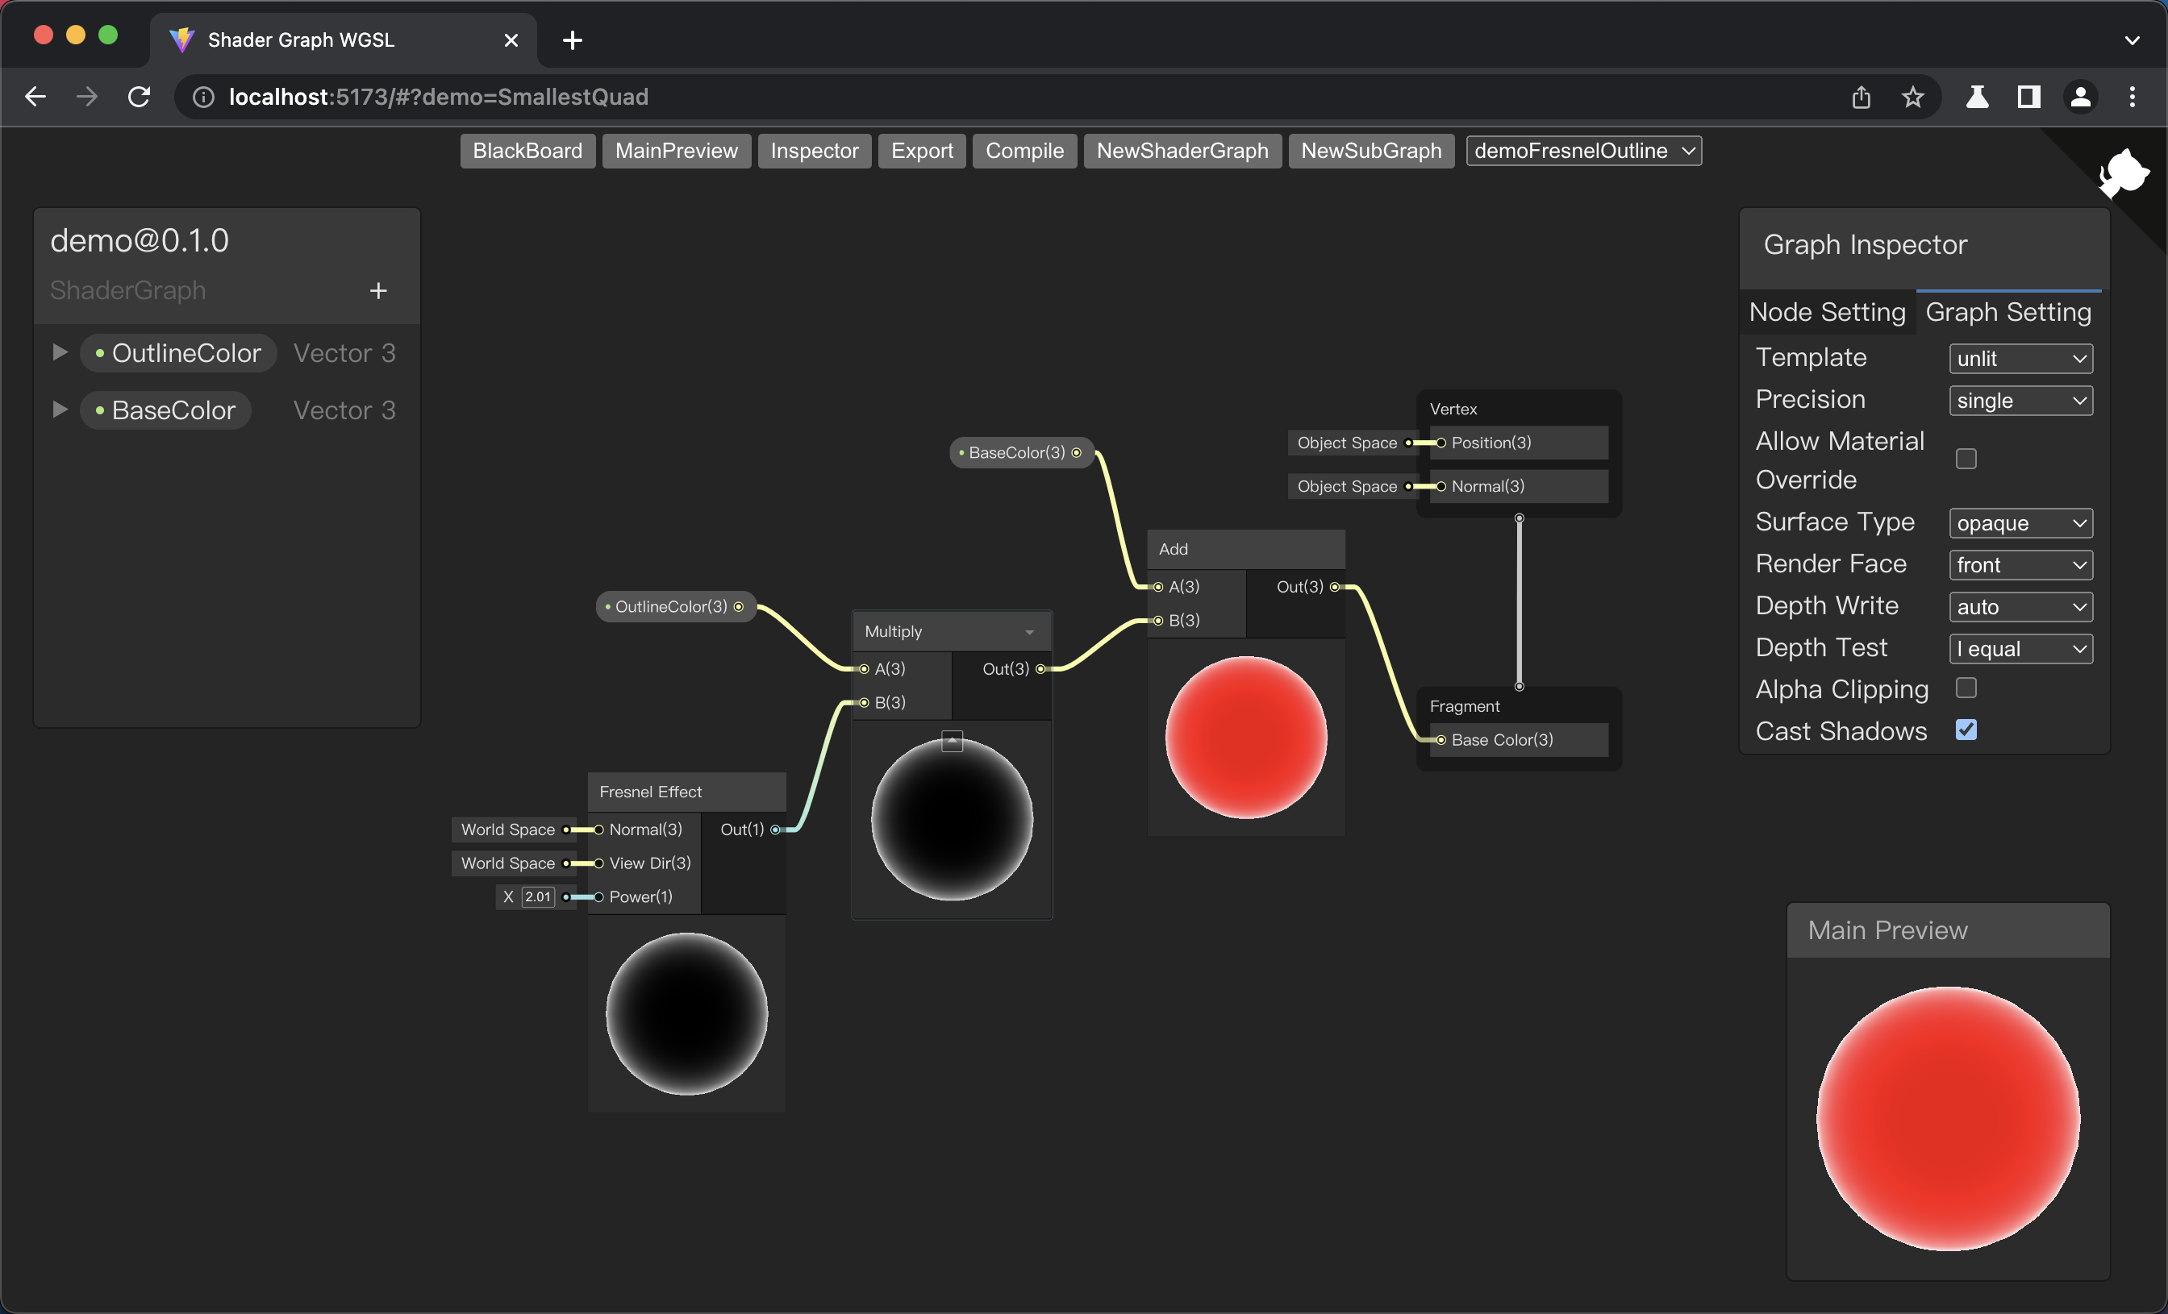Open the demoFresnelOutline graph dropdown
The height and width of the screenshot is (1314, 2168).
[1583, 151]
